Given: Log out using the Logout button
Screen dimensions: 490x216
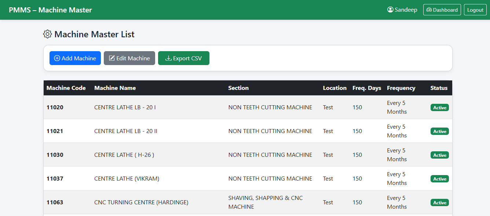Looking at the screenshot, I should pyautogui.click(x=475, y=10).
